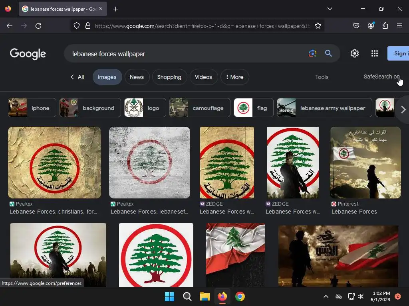This screenshot has width=409, height=306.
Task: Open File Explorer from the taskbar
Action: 205,296
